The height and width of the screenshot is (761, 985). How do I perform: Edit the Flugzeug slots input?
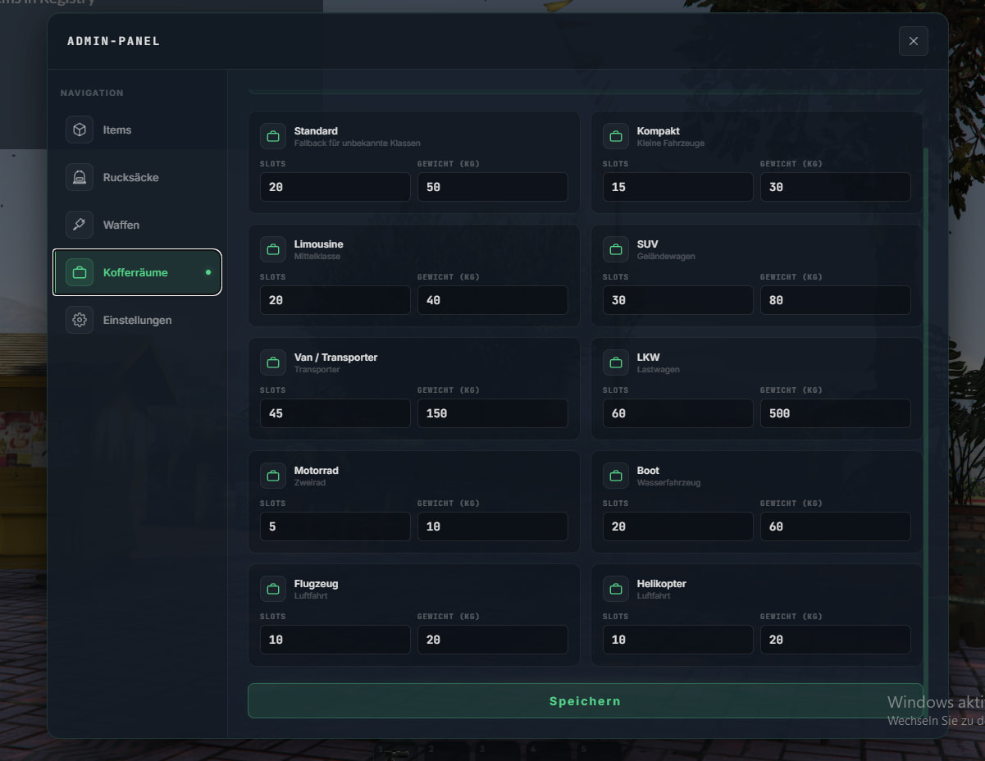tap(335, 640)
